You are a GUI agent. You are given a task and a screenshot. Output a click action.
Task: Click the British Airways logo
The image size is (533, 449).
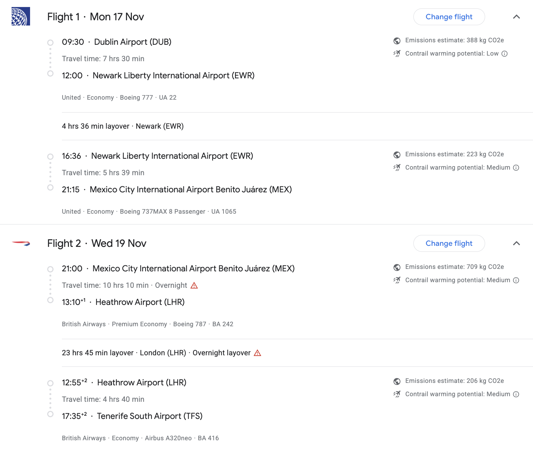(x=21, y=243)
